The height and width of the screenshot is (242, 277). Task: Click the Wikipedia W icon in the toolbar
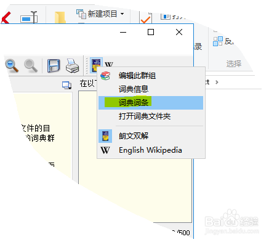click(109, 65)
